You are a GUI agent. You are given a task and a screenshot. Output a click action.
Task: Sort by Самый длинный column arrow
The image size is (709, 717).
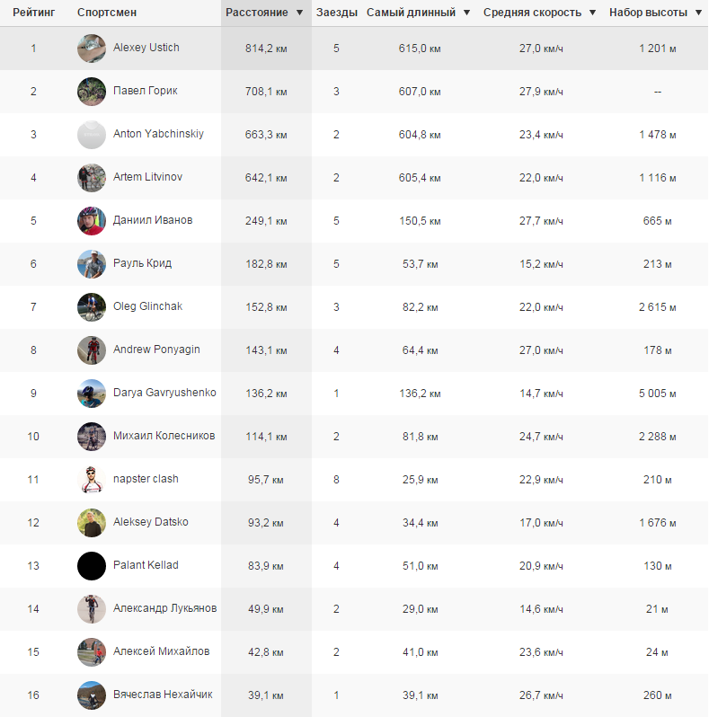[465, 13]
